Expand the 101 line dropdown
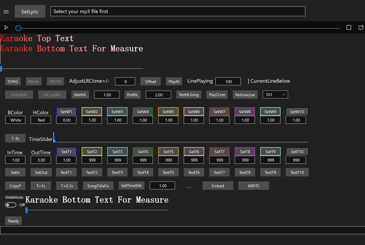This screenshot has width=365, height=245. click(275, 95)
